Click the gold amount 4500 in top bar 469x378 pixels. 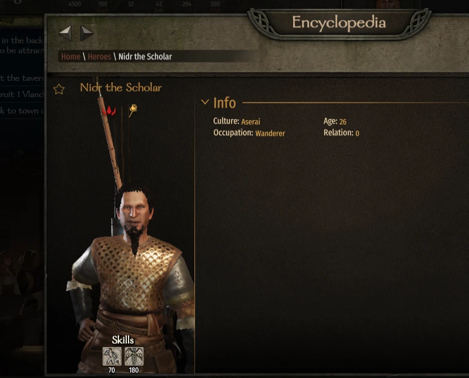click(x=74, y=4)
